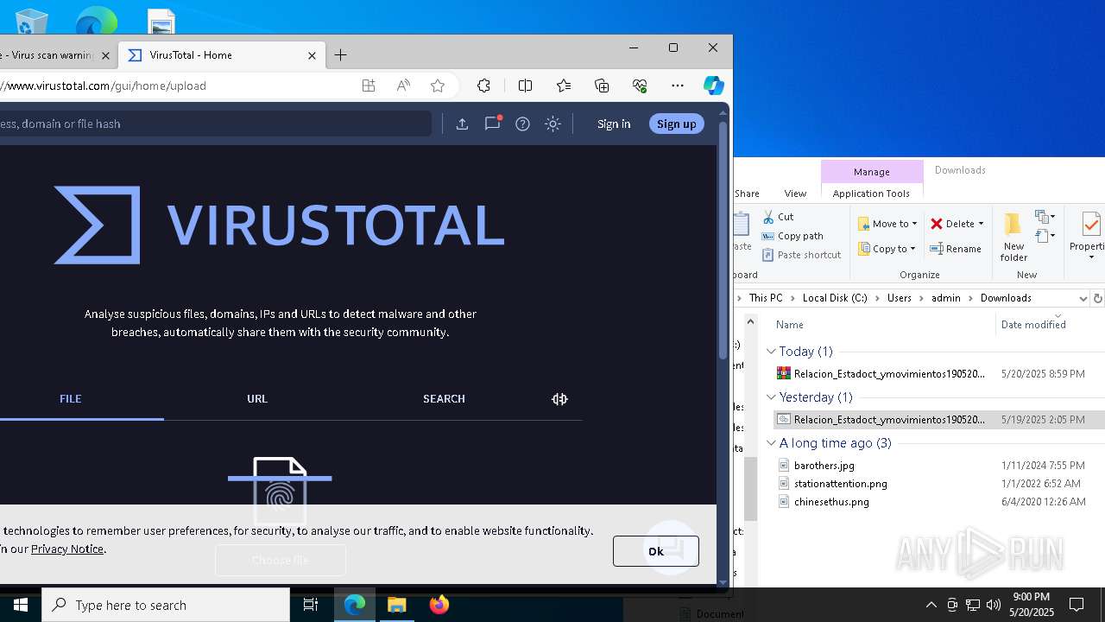
Task: Open Edge Split screen icon
Action: coord(525,86)
